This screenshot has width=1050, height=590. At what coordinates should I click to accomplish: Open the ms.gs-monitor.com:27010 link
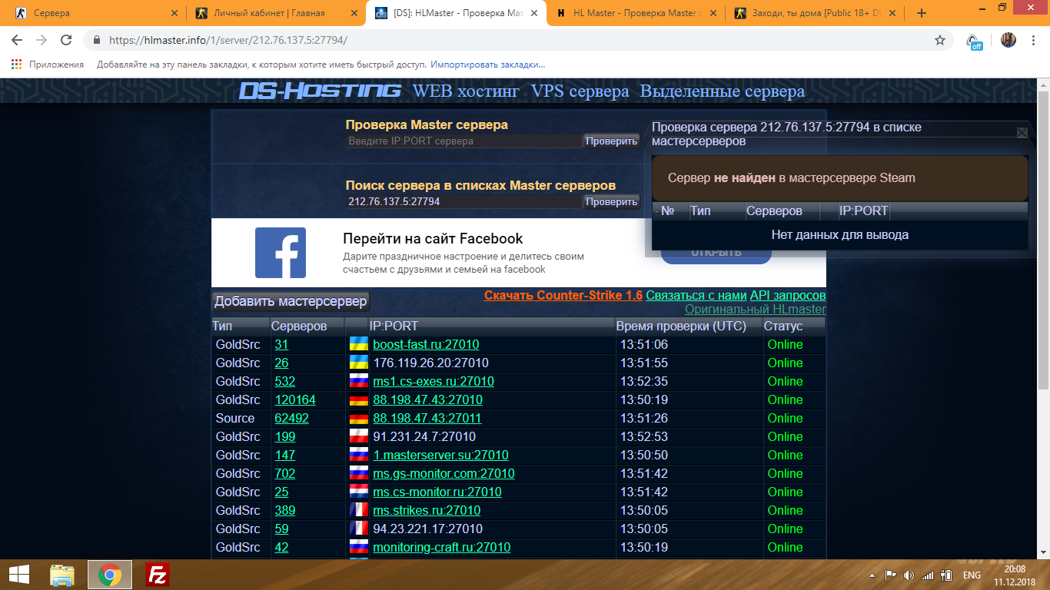[444, 473]
